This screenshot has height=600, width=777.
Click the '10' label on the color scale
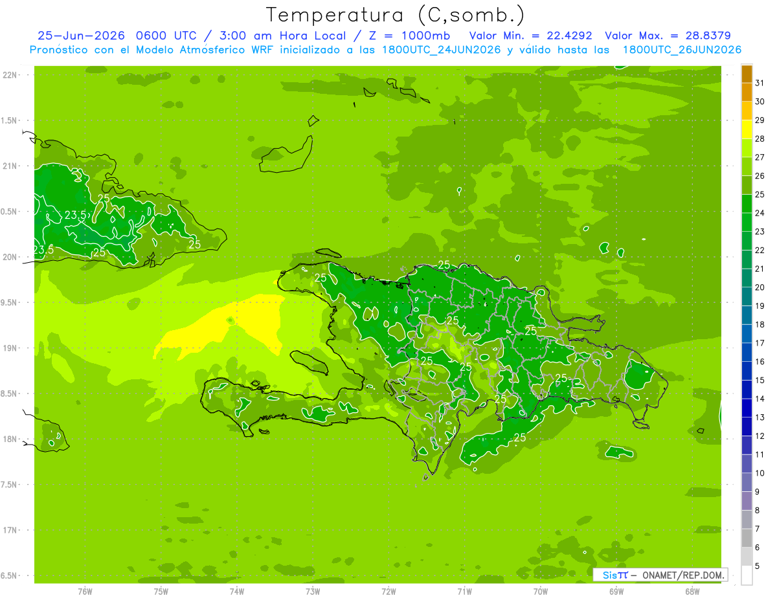tap(760, 473)
